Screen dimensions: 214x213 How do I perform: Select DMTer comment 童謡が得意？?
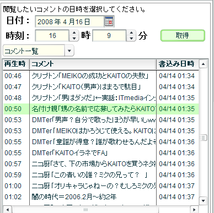(101, 142)
